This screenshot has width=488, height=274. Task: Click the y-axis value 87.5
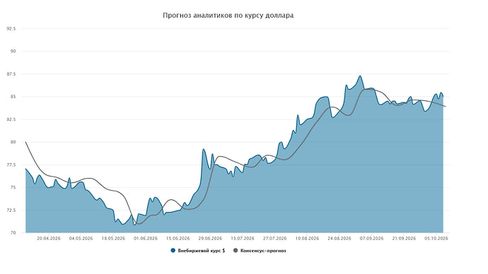tap(11, 74)
